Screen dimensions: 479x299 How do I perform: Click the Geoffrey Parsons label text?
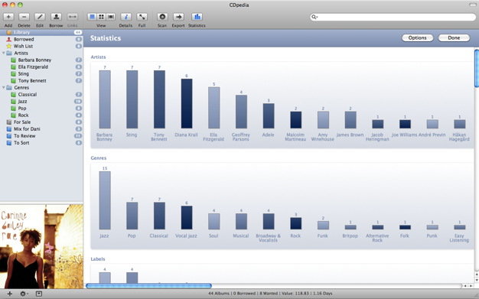tap(241, 137)
